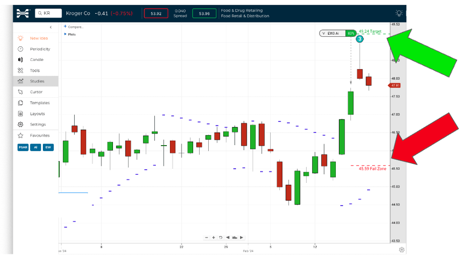The width and height of the screenshot is (472, 263).
Task: Click the Compare plus link
Action: [74, 27]
